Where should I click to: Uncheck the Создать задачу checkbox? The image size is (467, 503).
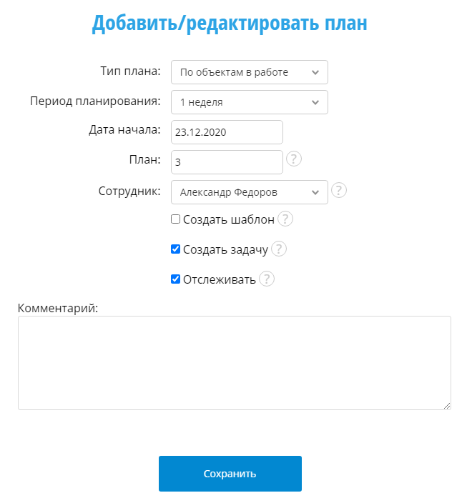click(x=175, y=249)
